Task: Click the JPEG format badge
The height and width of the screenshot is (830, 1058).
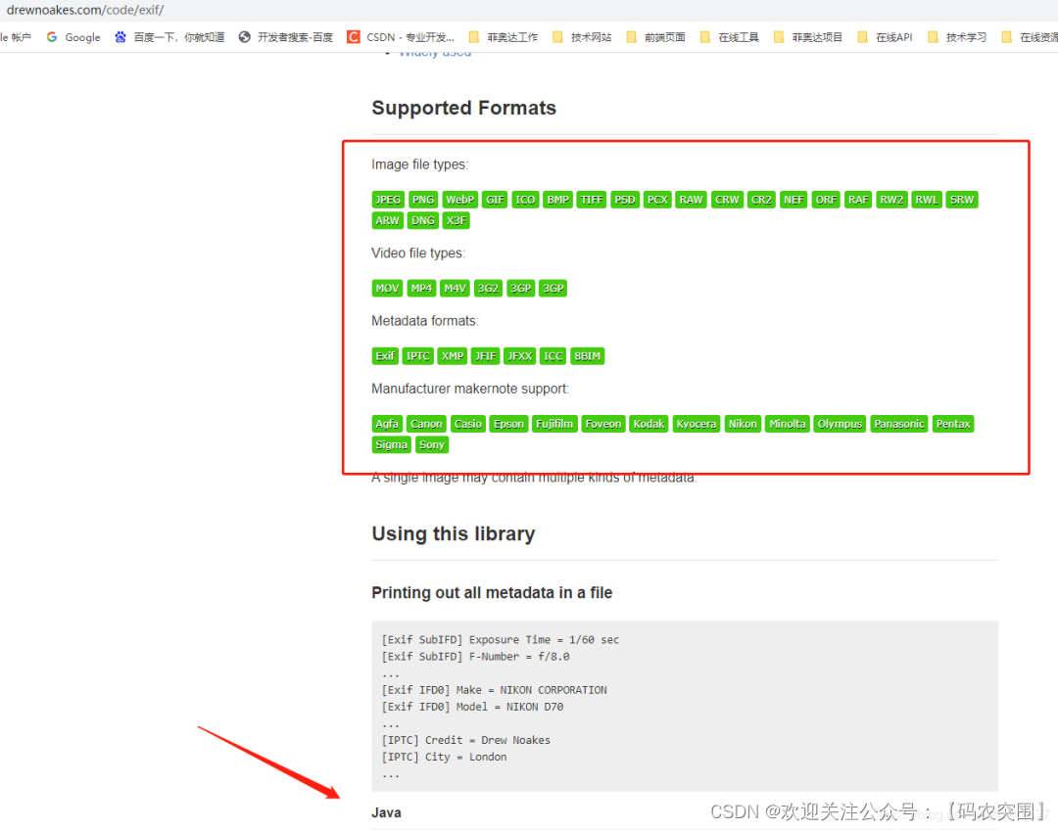Action: (x=388, y=200)
